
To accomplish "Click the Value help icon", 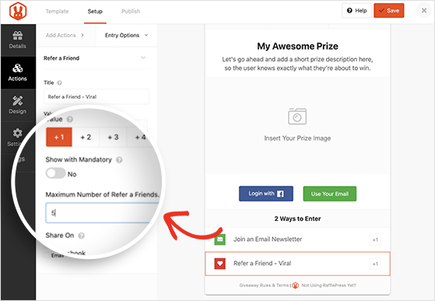I will pyautogui.click(x=70, y=119).
